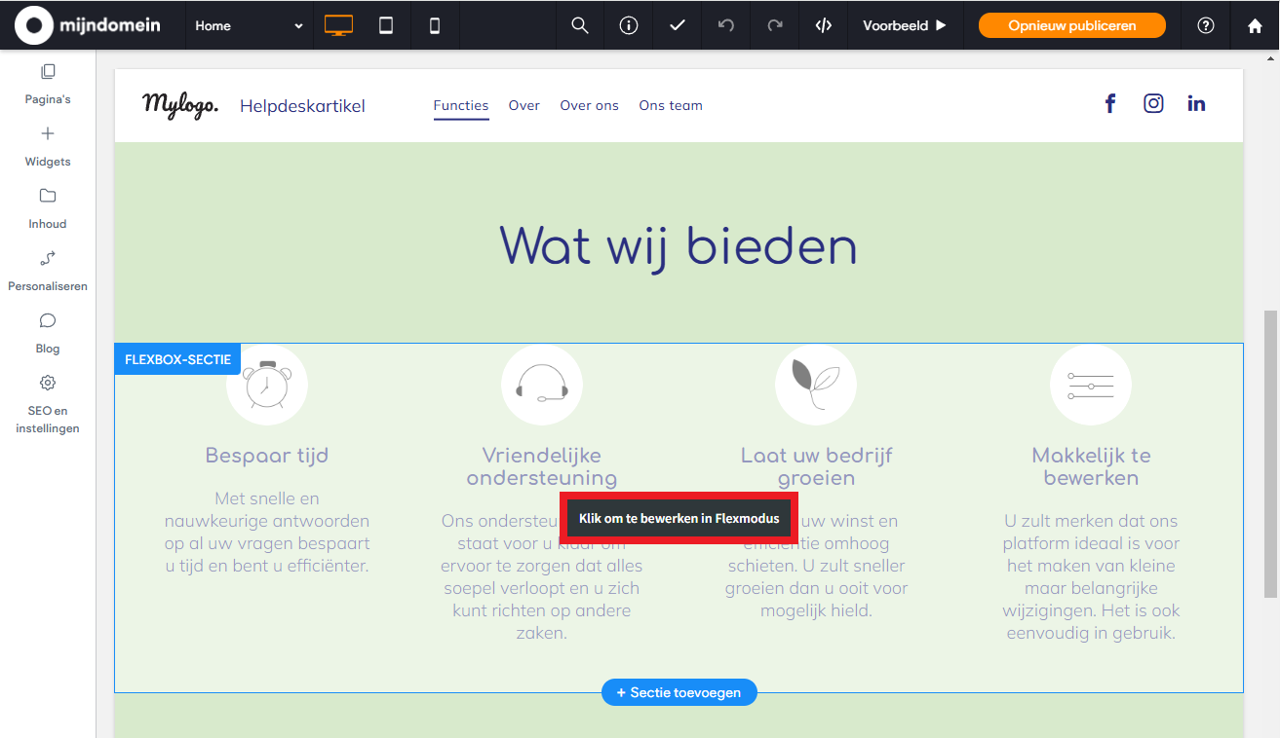Switch to tablet preview mode
The image size is (1280, 738).
pyautogui.click(x=386, y=25)
